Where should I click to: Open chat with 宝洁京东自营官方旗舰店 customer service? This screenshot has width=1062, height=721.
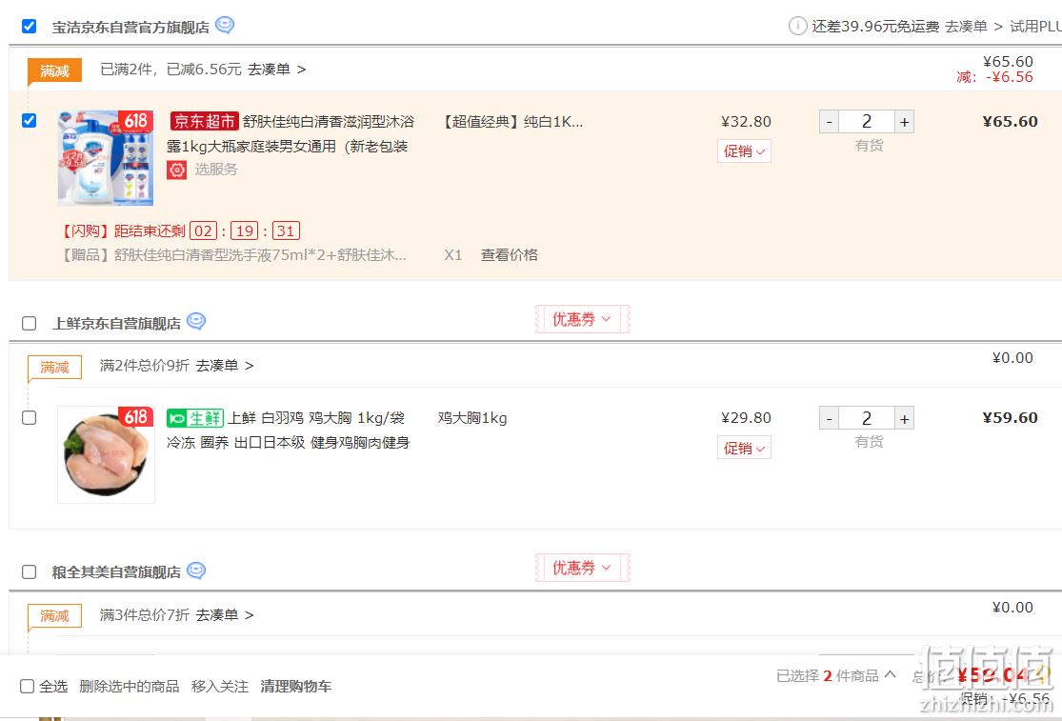[x=224, y=25]
